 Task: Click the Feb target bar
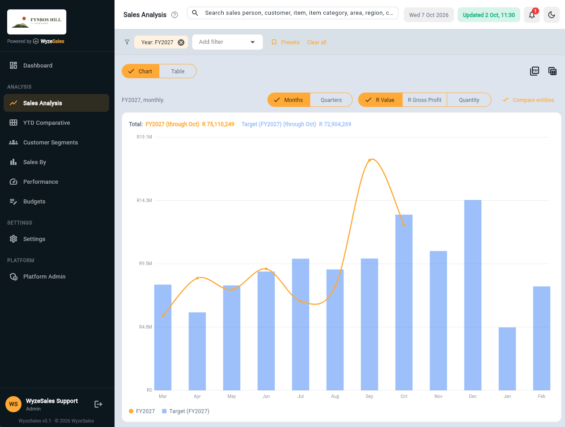542,338
